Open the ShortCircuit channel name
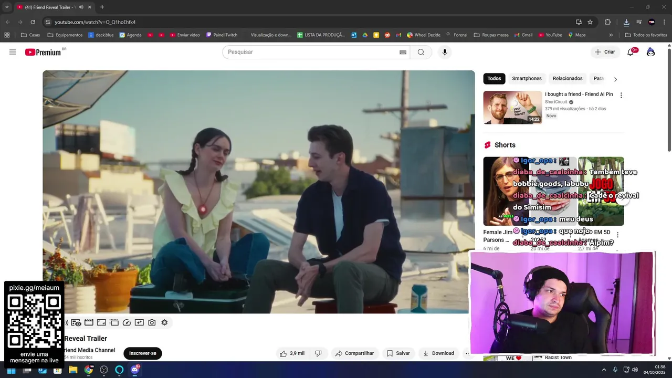This screenshot has width=672, height=378. 556,102
